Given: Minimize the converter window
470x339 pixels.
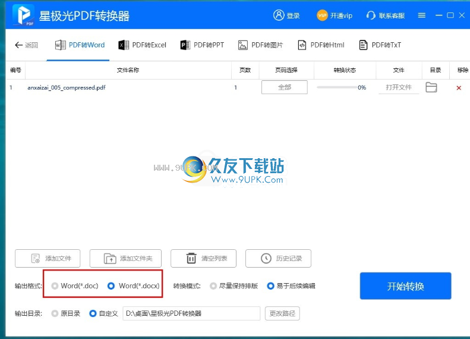Looking at the screenshot, I should click(x=439, y=15).
